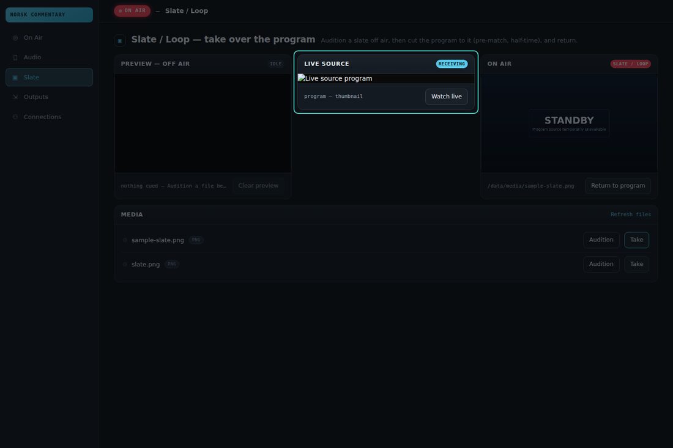Open the On Air section in the sidebar
The image size is (673, 448).
click(x=50, y=38)
